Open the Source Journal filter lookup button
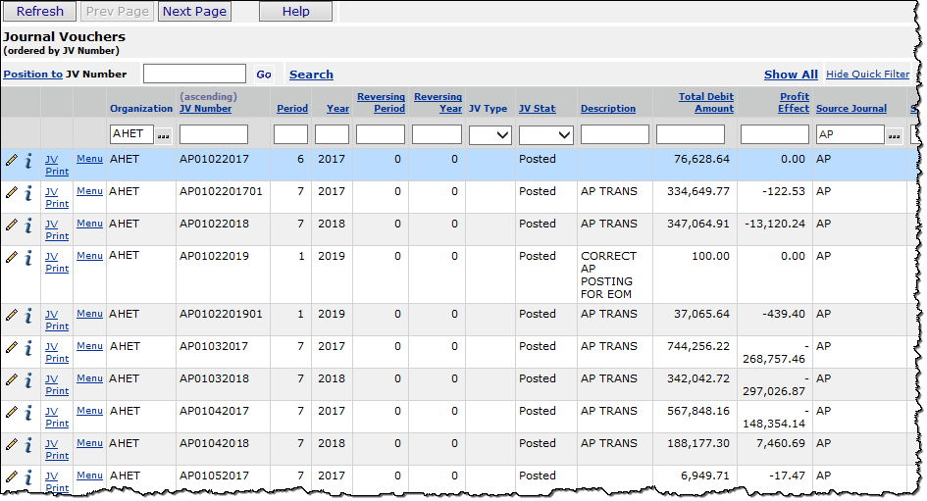Viewport: 927px width, 501px height. [x=894, y=135]
